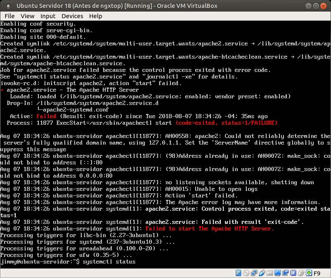The height and width of the screenshot is (278, 331).
Task: Click the hard disk activity icon
Action: click(239, 273)
